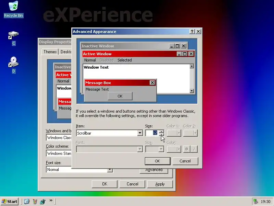Screen dimensions: 274x206
Task: Click the Inactive Window preview minimize icon
Action: (x=172, y=46)
